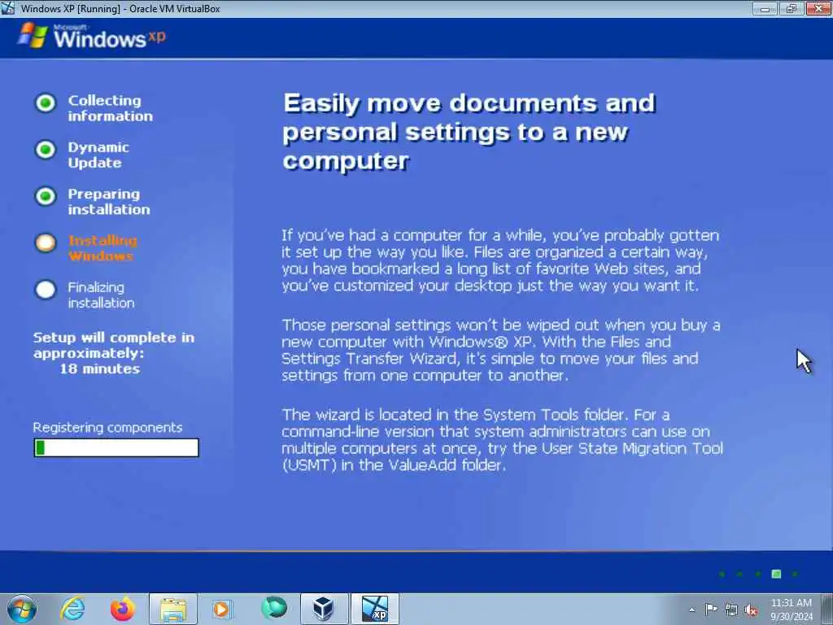This screenshot has height=625, width=833.
Task: Click the 'Collecting information' step label
Action: coord(110,108)
